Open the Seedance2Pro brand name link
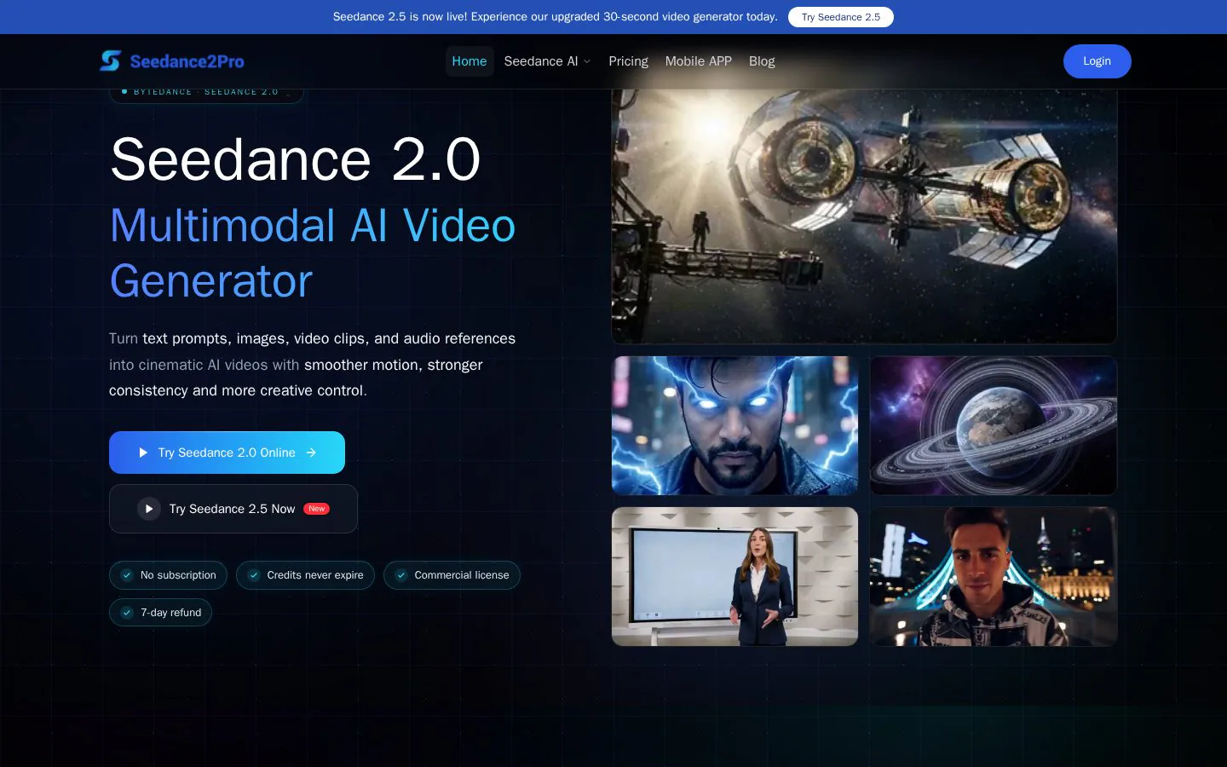Image resolution: width=1227 pixels, height=767 pixels. click(x=187, y=61)
